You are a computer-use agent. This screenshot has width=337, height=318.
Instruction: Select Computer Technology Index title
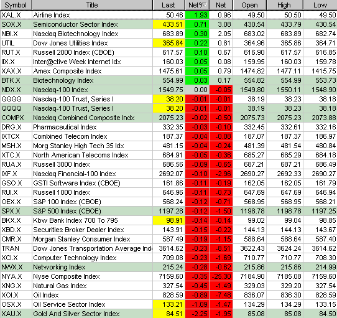(75, 258)
